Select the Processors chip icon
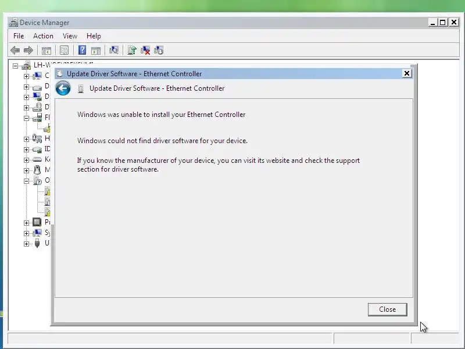 pos(37,222)
